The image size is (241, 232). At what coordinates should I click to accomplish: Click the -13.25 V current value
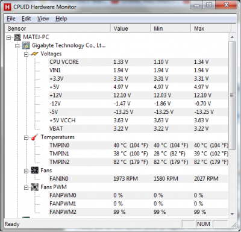(x=124, y=112)
